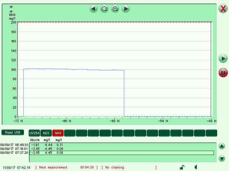Select the 06:49:01 measurement row
The height and width of the screenshot is (171, 229).
[x=122, y=145]
